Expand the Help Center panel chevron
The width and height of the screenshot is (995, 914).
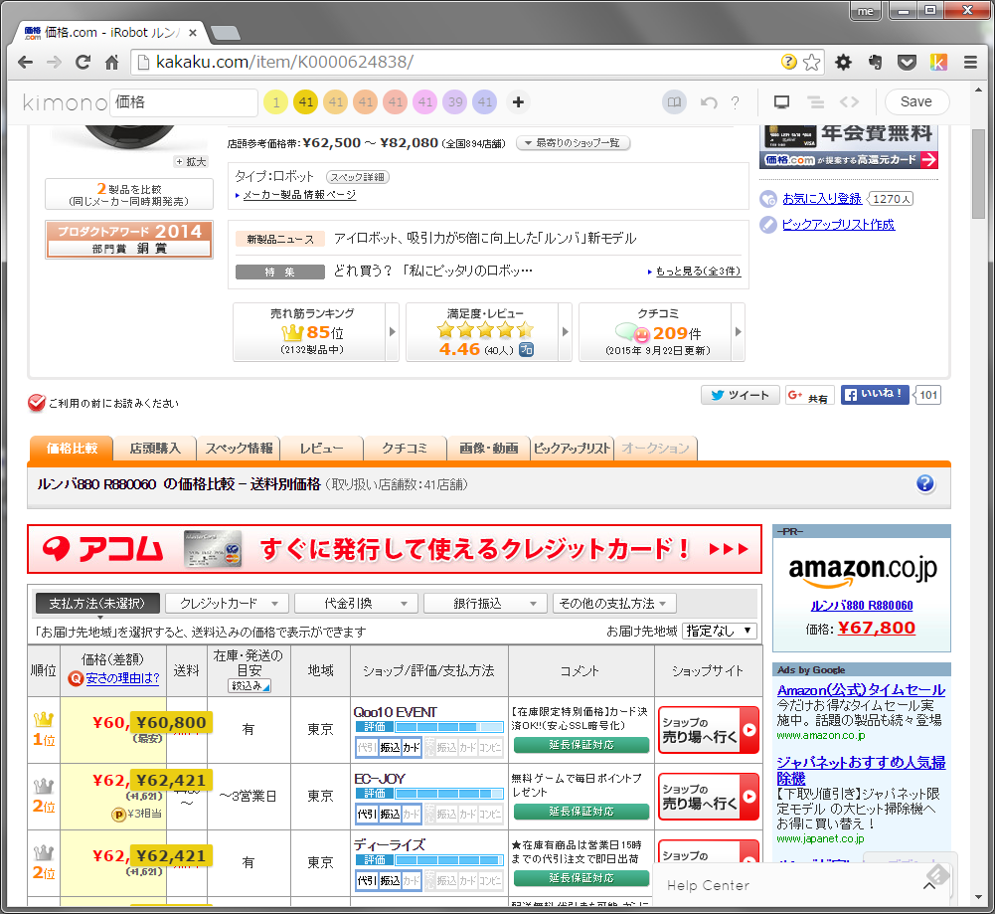(929, 885)
